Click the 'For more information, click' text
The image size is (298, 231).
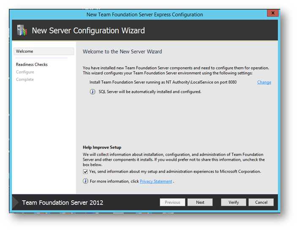pyautogui.click(x=114, y=181)
